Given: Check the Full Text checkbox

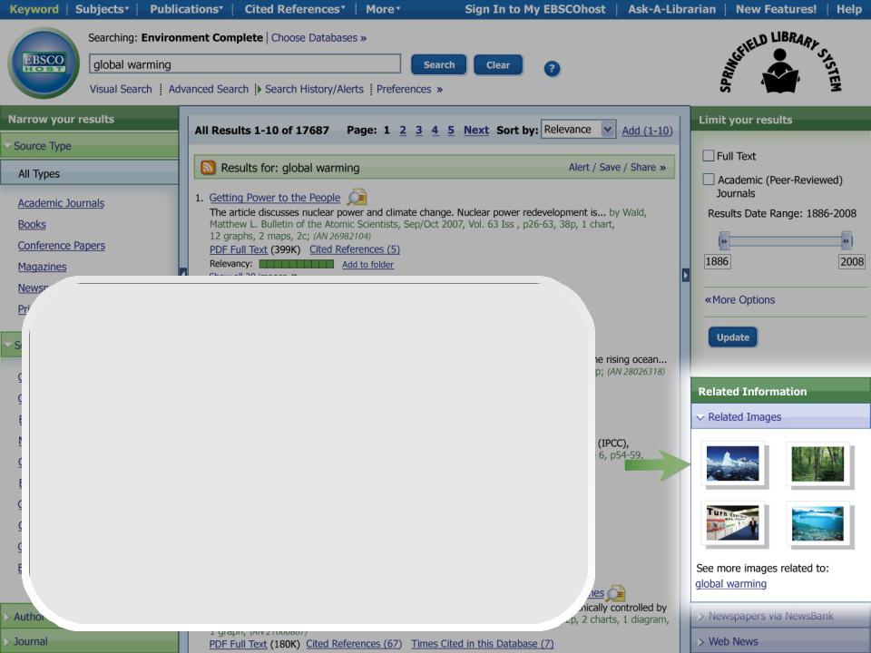Looking at the screenshot, I should tap(709, 155).
